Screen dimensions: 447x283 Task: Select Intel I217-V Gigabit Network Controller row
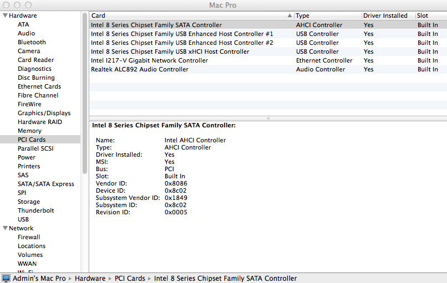point(268,60)
